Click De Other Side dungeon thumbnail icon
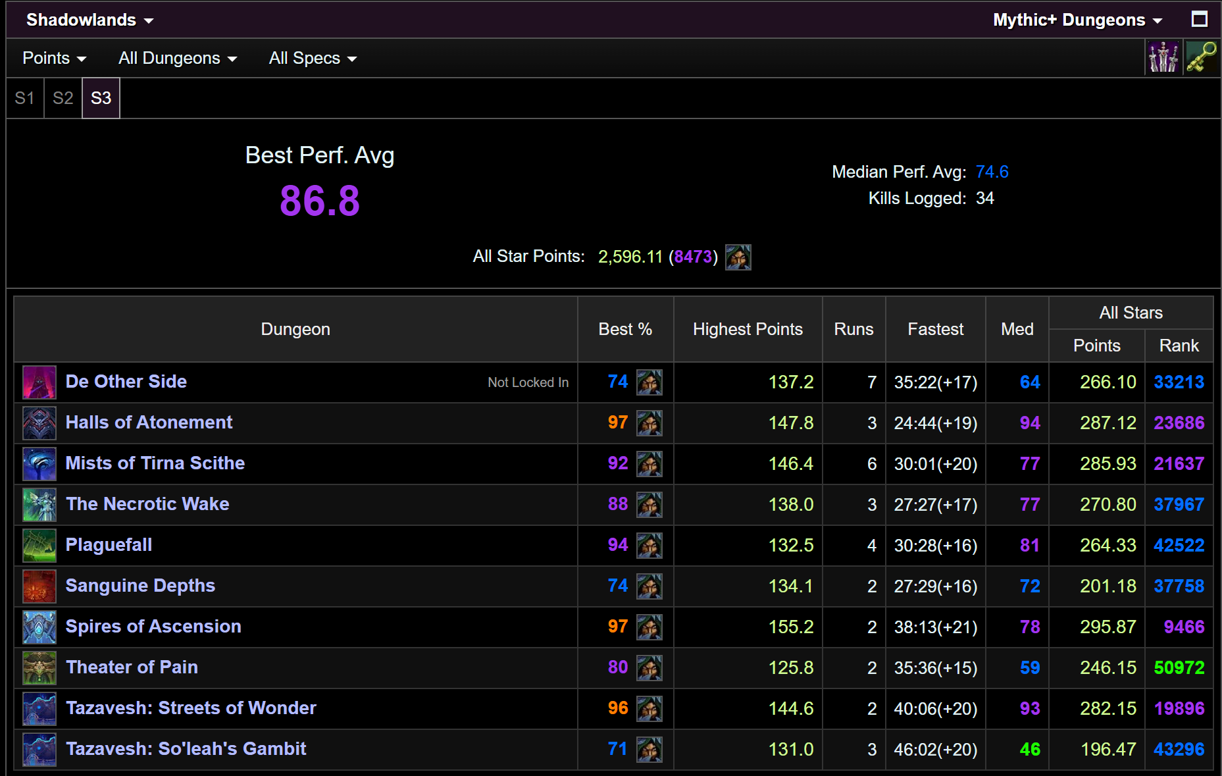The image size is (1222, 776). [39, 382]
